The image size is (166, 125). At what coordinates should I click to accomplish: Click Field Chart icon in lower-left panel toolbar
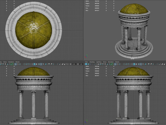(x=24, y=64)
